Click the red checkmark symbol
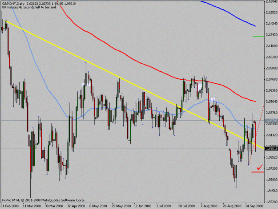The height and width of the screenshot is (209, 278). pos(260,167)
